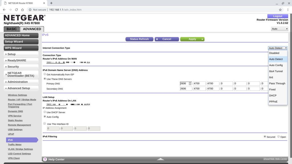Open VLAN / Bridge Settings
Image resolution: width=292 pixels, height=164 pixels.
(20, 149)
